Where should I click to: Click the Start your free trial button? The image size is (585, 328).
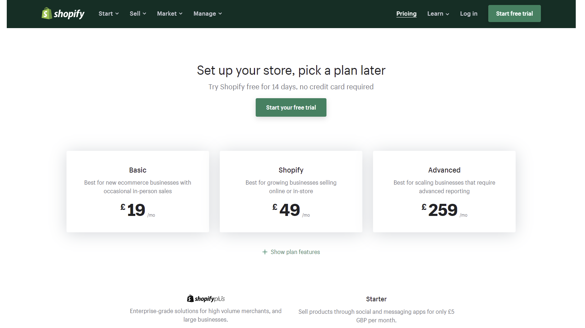tap(291, 107)
